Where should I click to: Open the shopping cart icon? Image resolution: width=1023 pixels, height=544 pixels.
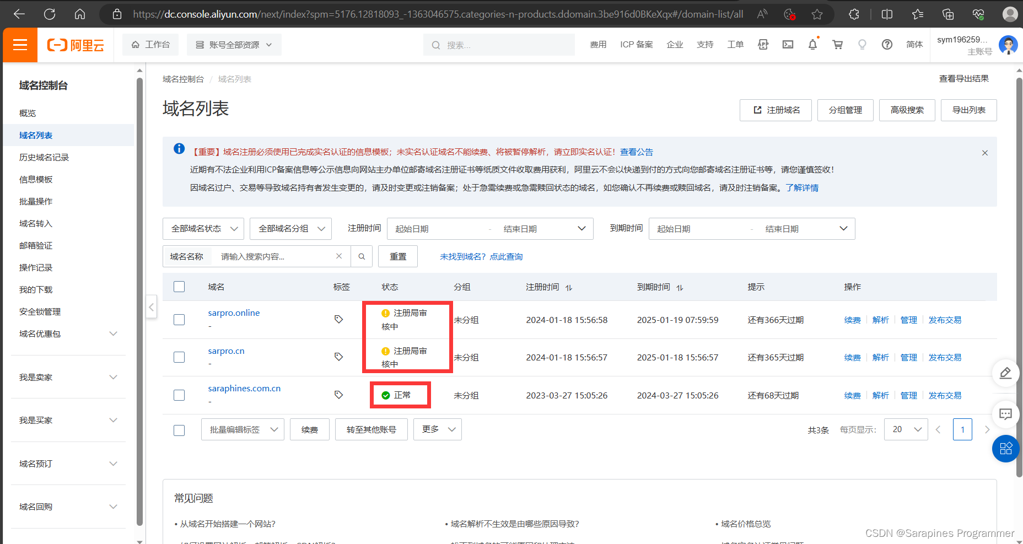pyautogui.click(x=837, y=45)
